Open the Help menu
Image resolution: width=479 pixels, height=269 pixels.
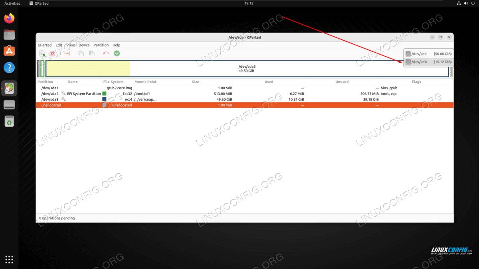(116, 45)
